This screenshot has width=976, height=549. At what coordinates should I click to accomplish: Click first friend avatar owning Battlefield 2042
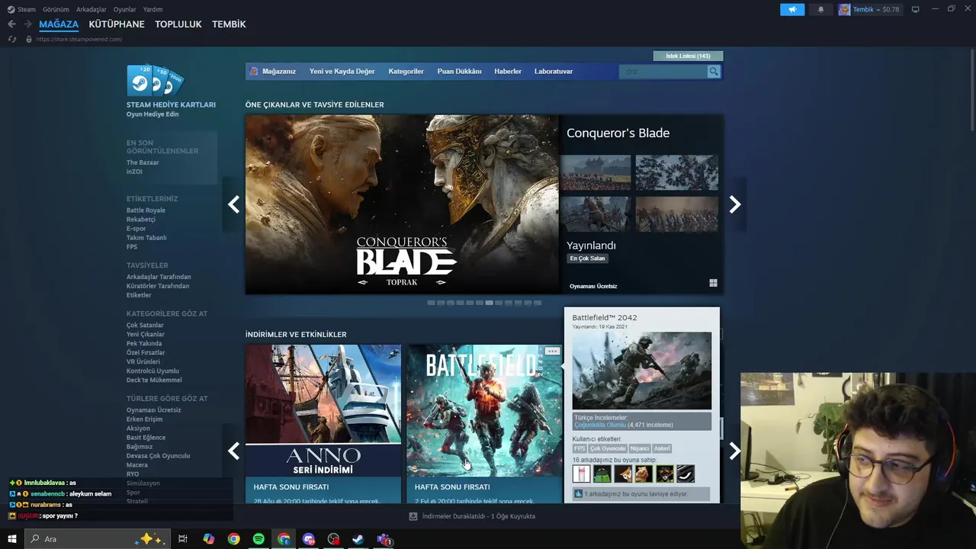(x=581, y=474)
